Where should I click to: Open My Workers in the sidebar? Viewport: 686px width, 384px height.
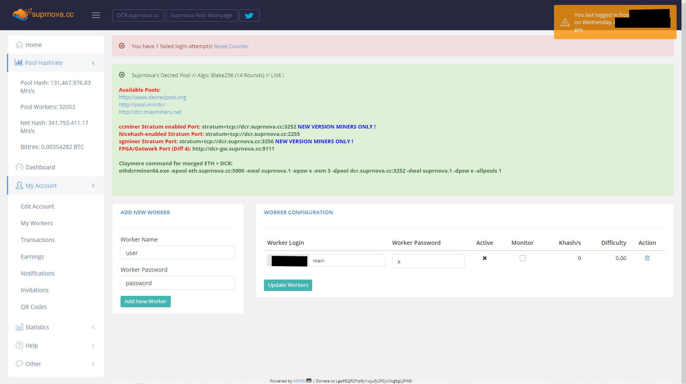coord(37,223)
